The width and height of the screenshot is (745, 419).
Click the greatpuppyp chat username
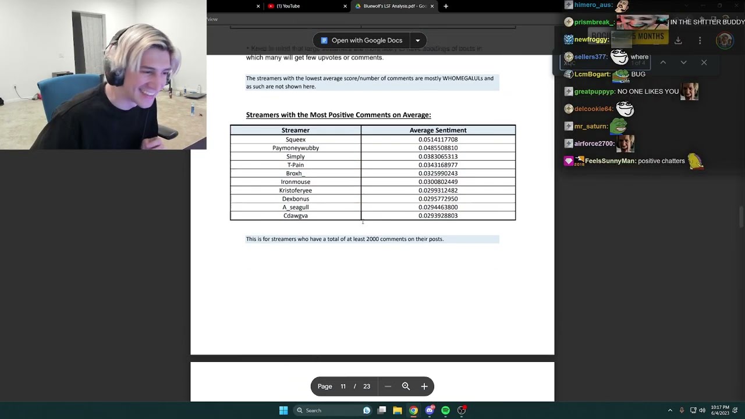(x=594, y=91)
